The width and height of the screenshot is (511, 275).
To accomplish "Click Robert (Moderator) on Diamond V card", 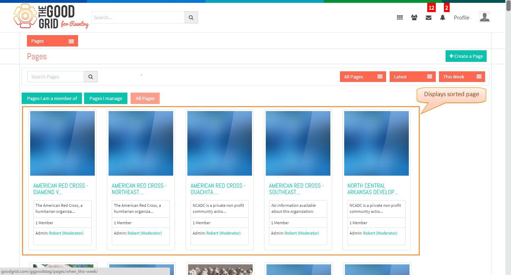I will point(66,233).
